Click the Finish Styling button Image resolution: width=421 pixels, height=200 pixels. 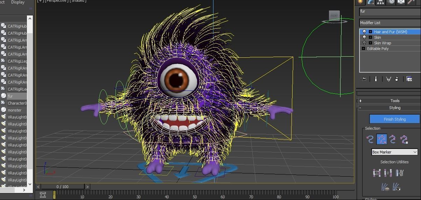tap(395, 119)
